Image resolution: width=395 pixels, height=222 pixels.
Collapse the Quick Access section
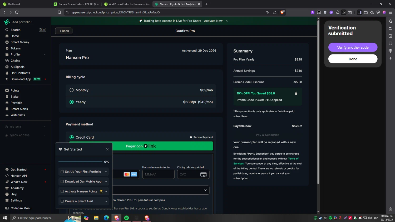[45, 135]
